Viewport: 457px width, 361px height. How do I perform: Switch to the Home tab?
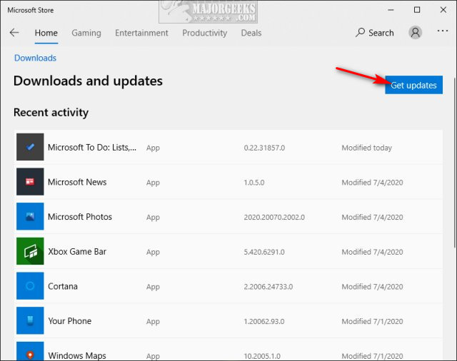[x=46, y=33]
